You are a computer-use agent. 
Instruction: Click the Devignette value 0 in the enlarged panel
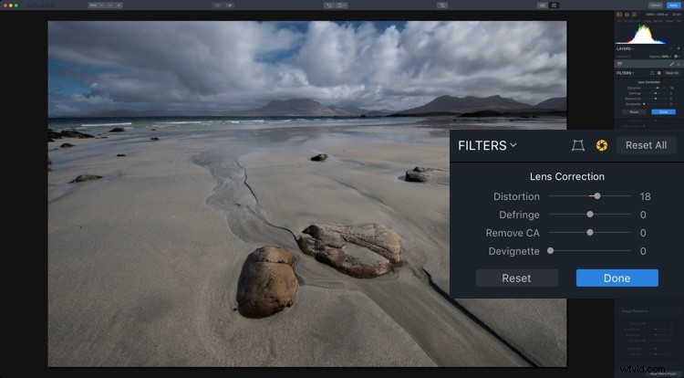[643, 251]
